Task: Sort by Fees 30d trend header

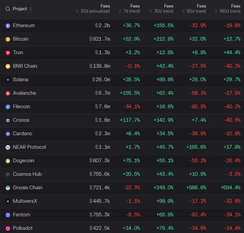Action: (162, 9)
